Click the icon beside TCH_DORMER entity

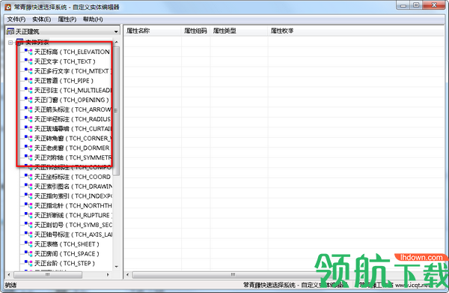tap(28, 148)
